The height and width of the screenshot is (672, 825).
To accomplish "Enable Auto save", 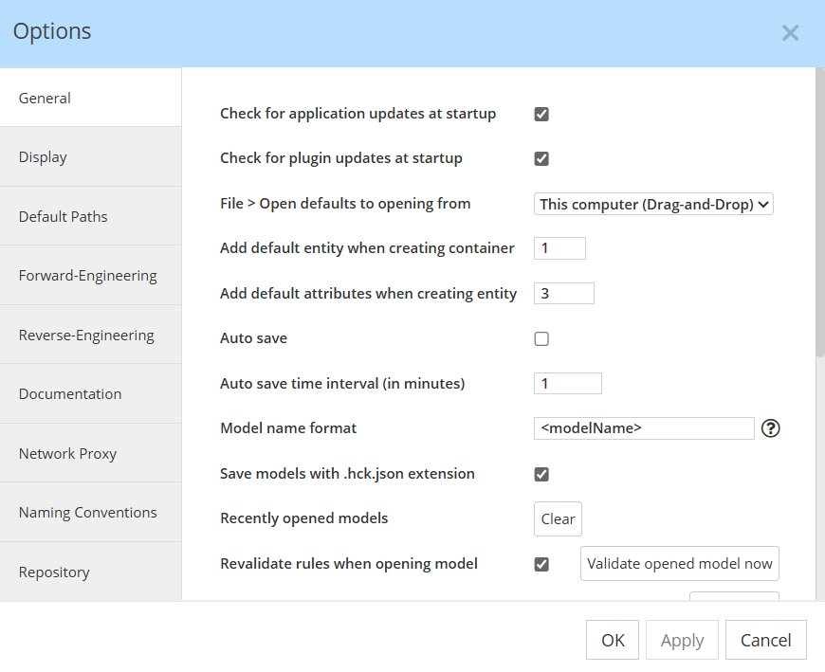I will click(x=541, y=338).
